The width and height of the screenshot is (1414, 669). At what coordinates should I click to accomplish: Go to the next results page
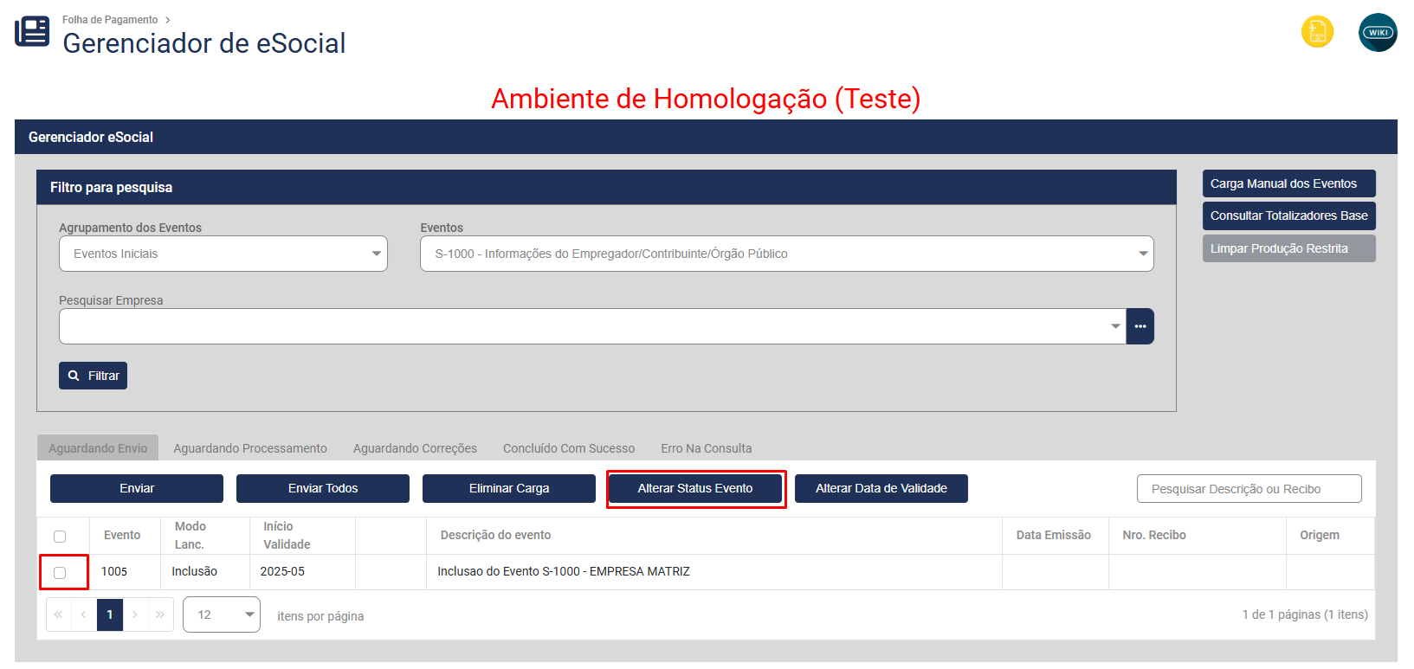[135, 614]
